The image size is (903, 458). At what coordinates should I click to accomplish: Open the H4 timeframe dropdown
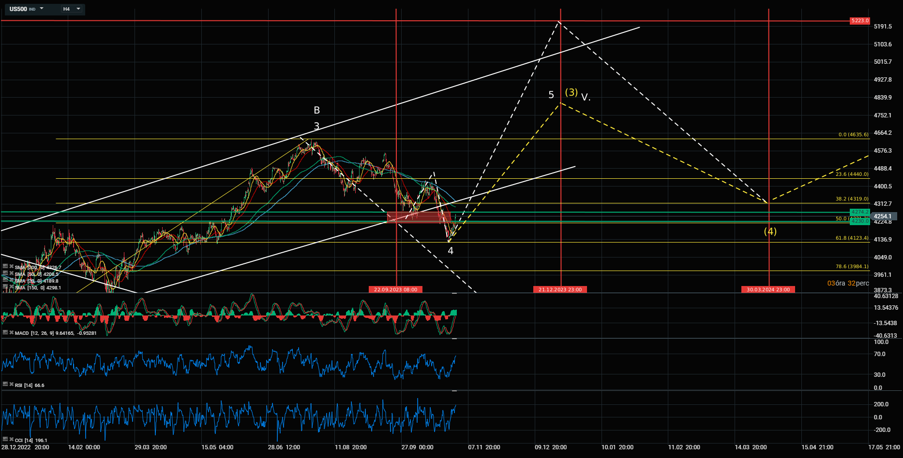[x=71, y=9]
